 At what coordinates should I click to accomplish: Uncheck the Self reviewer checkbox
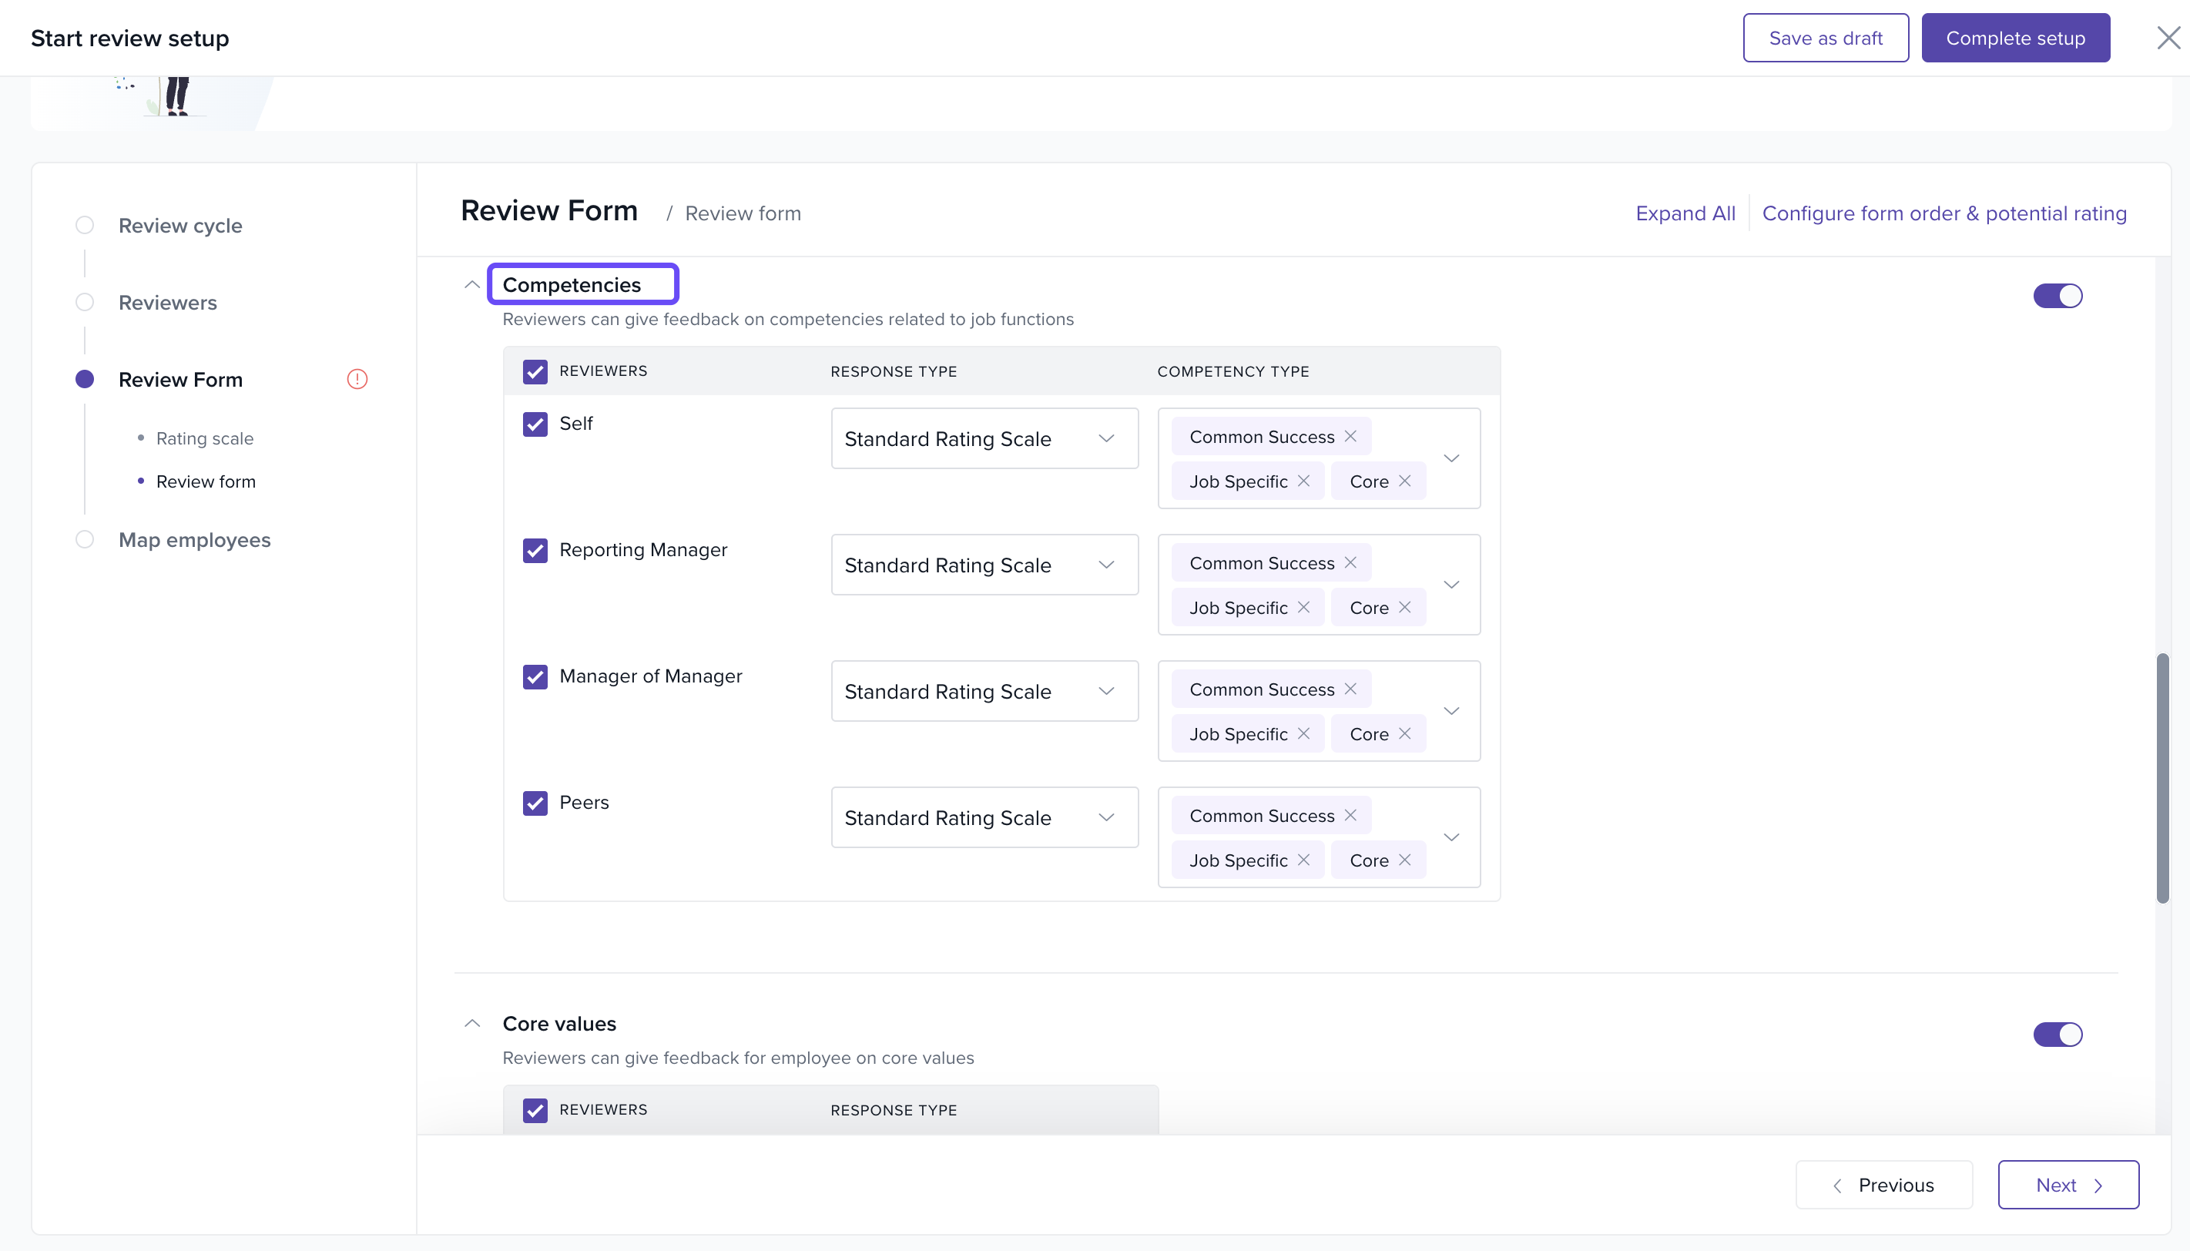click(x=535, y=424)
